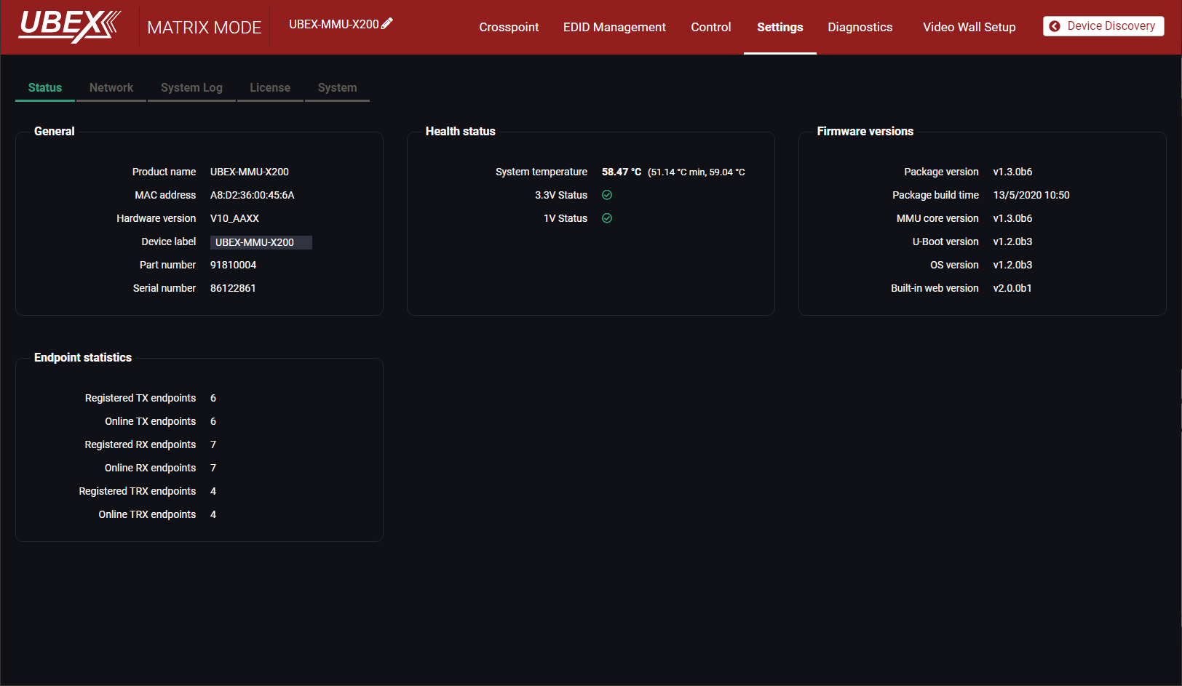Click the Part number label
This screenshot has height=686, width=1182.
pos(168,265)
